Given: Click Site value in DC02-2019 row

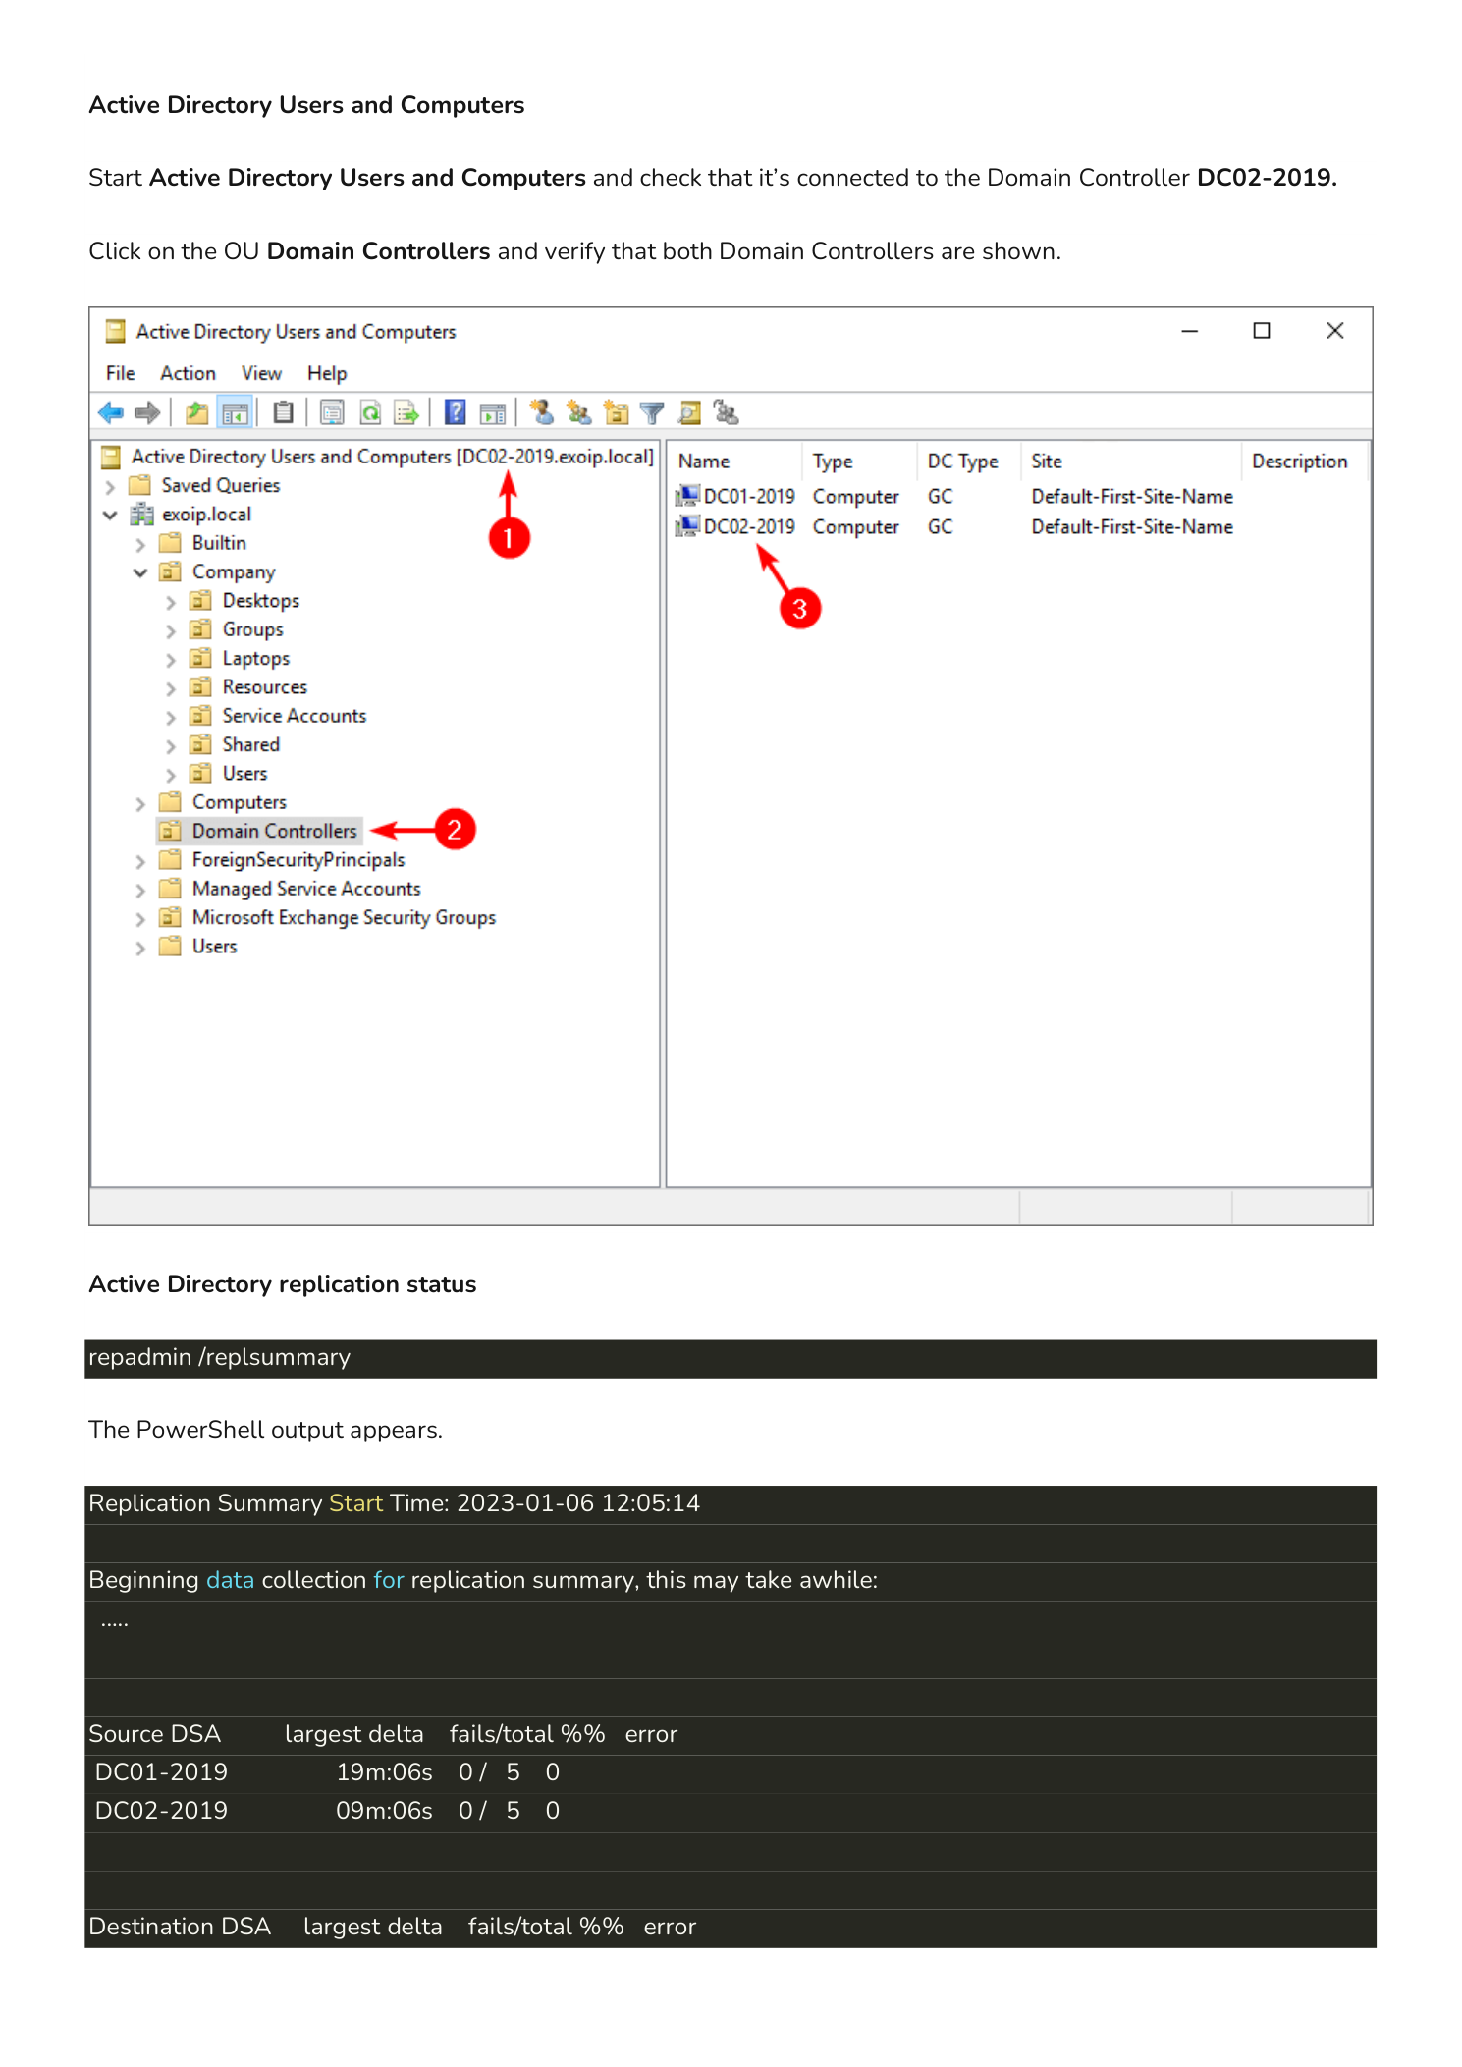Looking at the screenshot, I should tap(1132, 527).
